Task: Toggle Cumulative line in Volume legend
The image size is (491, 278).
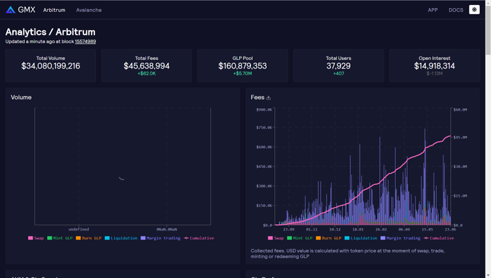Action: click(x=199, y=238)
